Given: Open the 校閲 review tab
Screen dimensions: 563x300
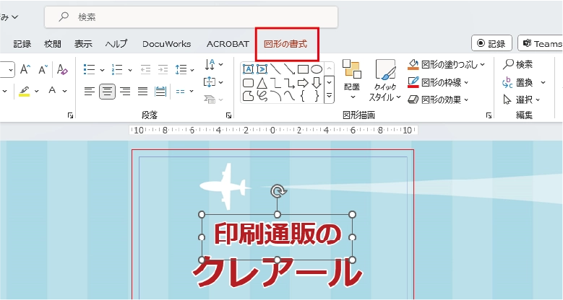Looking at the screenshot, I should click(53, 44).
